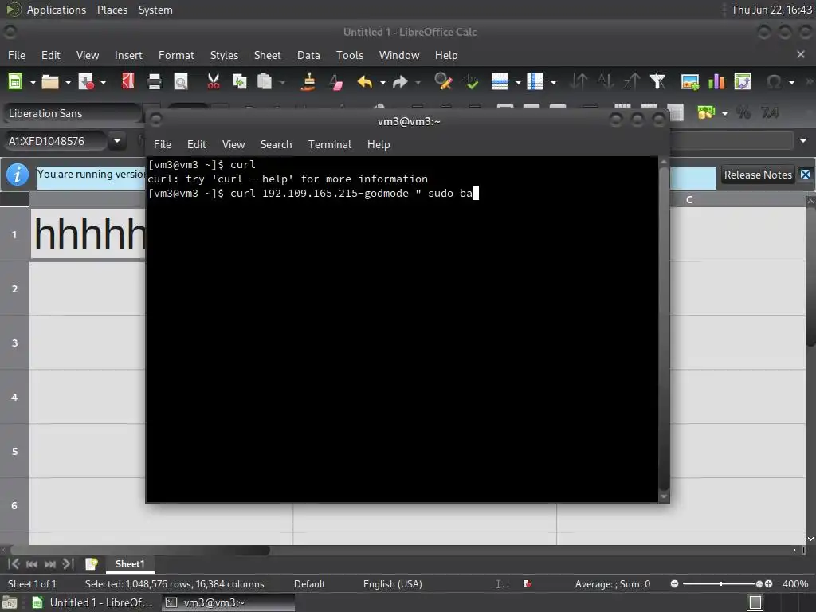Viewport: 816px width, 612px height.
Task: Click the Undo arrow icon
Action: coord(365,82)
